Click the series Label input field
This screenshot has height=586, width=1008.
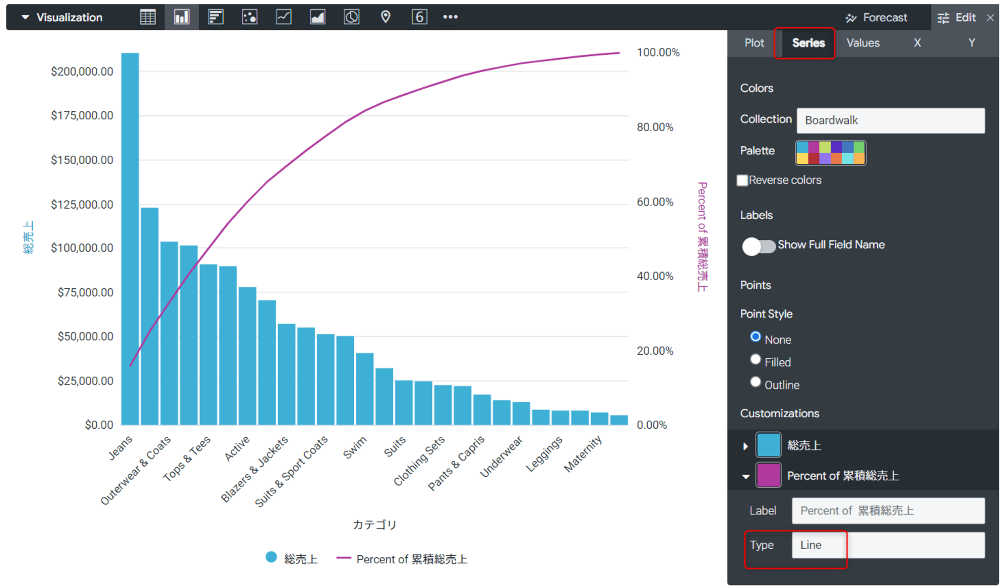coord(888,511)
